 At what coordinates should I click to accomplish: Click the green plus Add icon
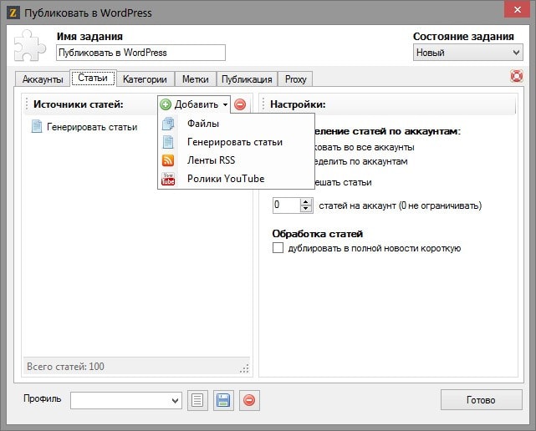(x=166, y=104)
